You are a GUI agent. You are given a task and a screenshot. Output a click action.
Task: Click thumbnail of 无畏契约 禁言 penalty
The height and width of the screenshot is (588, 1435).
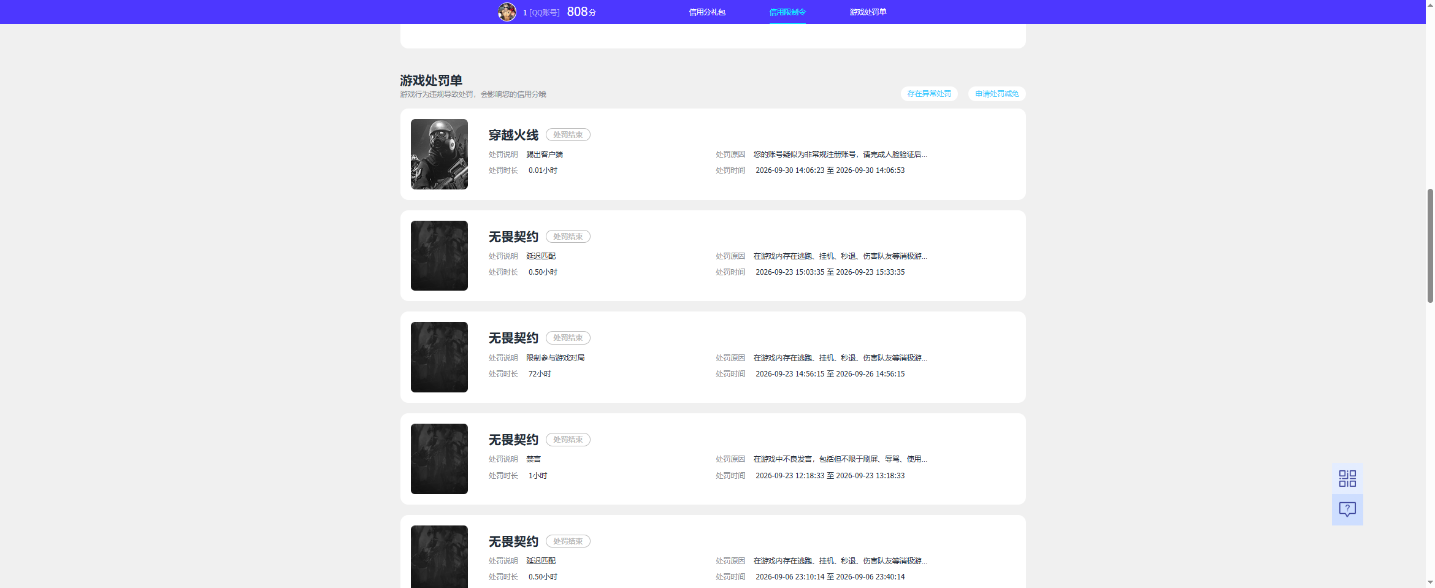point(439,459)
